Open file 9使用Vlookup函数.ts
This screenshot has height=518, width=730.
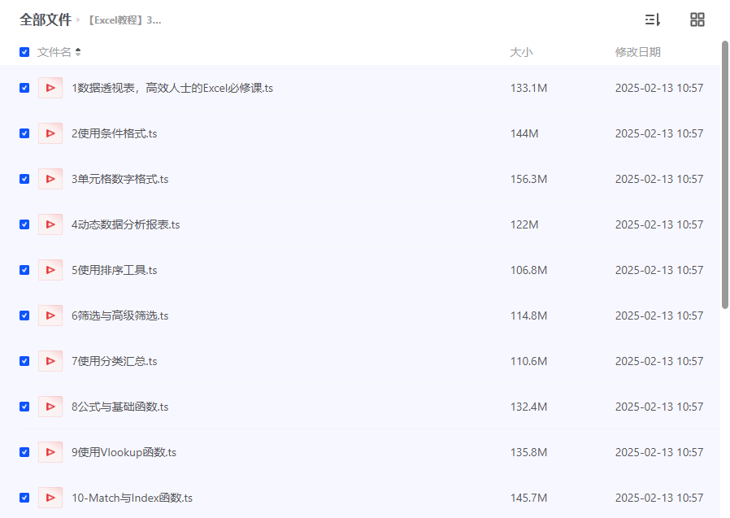124,452
